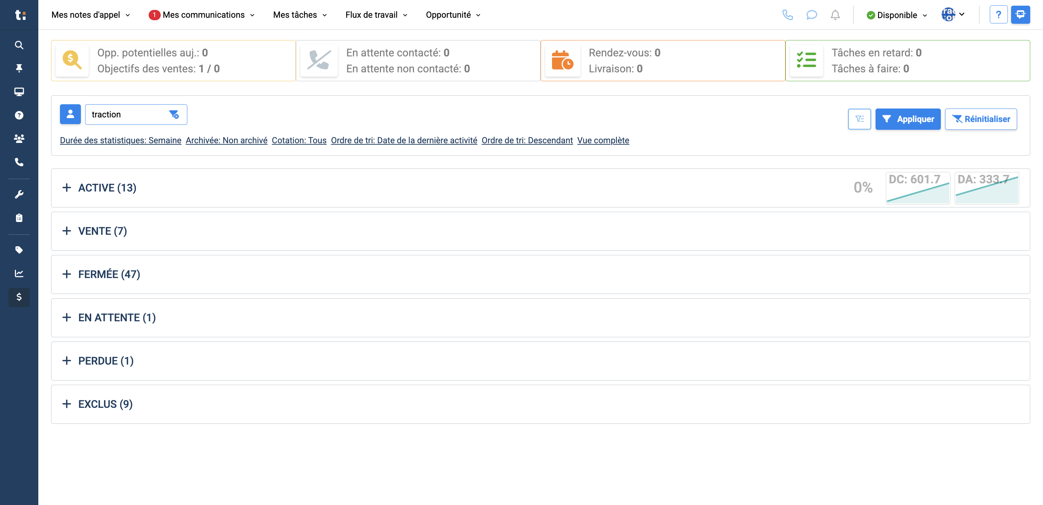Open the dollar sign opportunities icon
Screen dimensions: 1043x505
[x=19, y=297]
